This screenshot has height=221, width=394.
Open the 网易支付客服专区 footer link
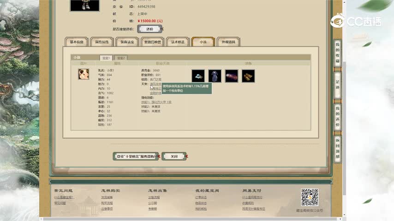pos(254,209)
